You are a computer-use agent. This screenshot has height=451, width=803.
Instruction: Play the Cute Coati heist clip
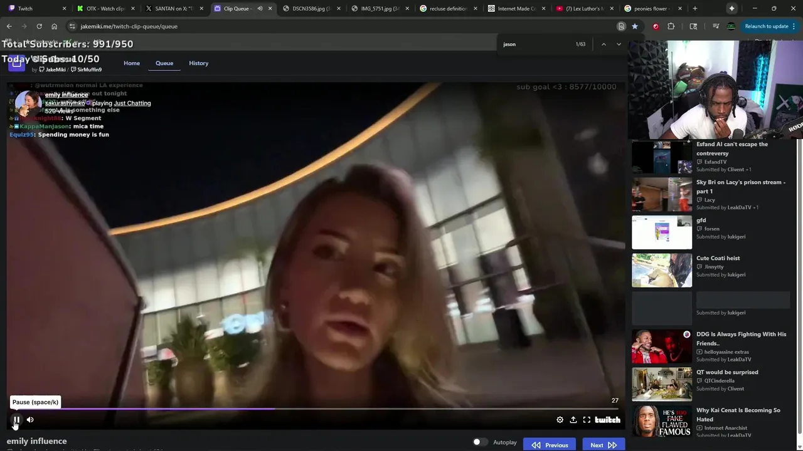coord(662,271)
